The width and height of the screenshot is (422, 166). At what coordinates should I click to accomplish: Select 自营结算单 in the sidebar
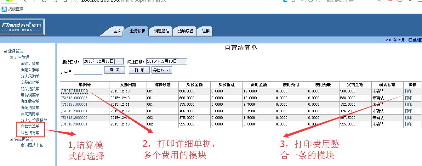point(30,126)
